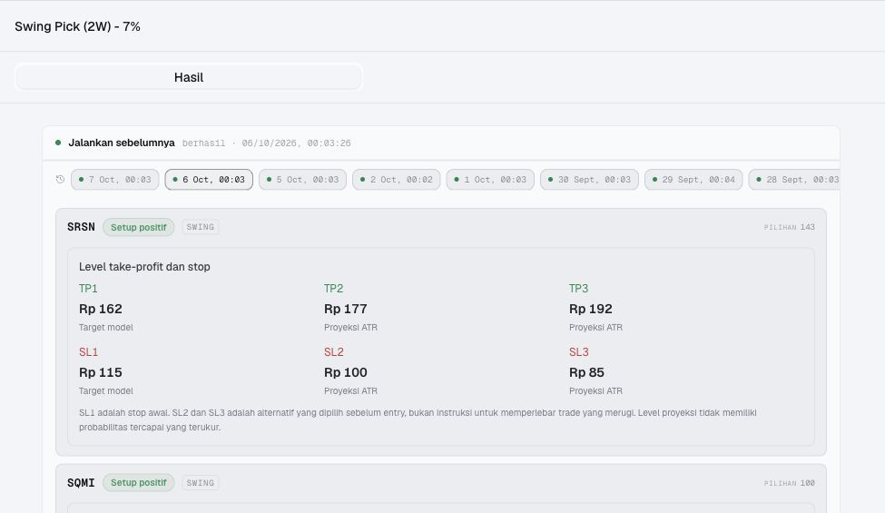Image resolution: width=885 pixels, height=513 pixels.
Task: Click the SL3 label
Action: (578, 352)
